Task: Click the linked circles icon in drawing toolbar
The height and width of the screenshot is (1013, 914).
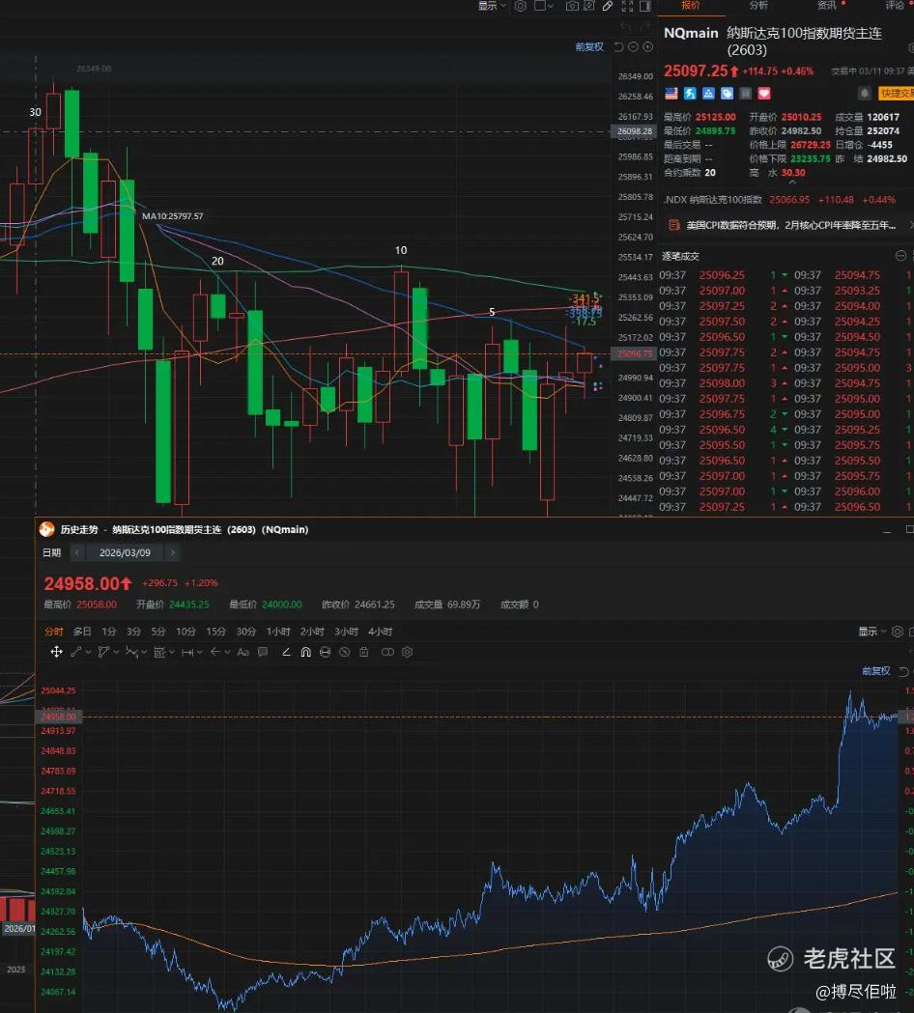Action: coord(387,652)
